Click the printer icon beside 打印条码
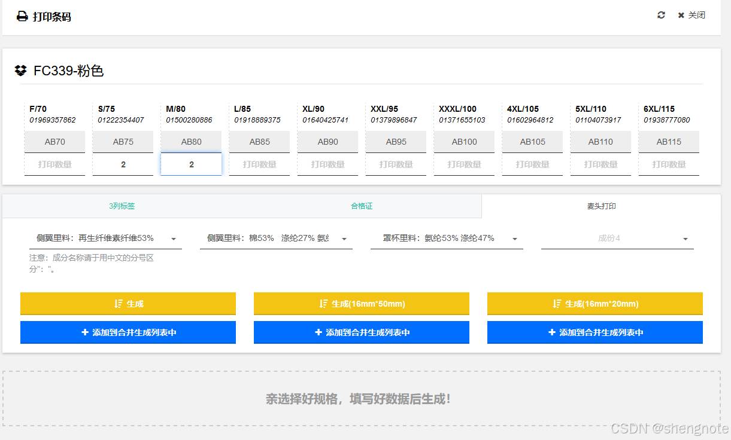The width and height of the screenshot is (731, 440). click(22, 17)
